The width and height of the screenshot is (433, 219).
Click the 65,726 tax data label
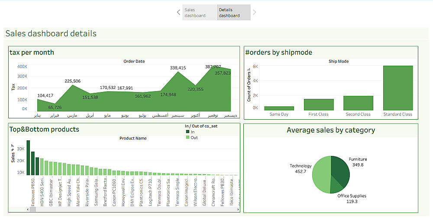tap(55, 108)
